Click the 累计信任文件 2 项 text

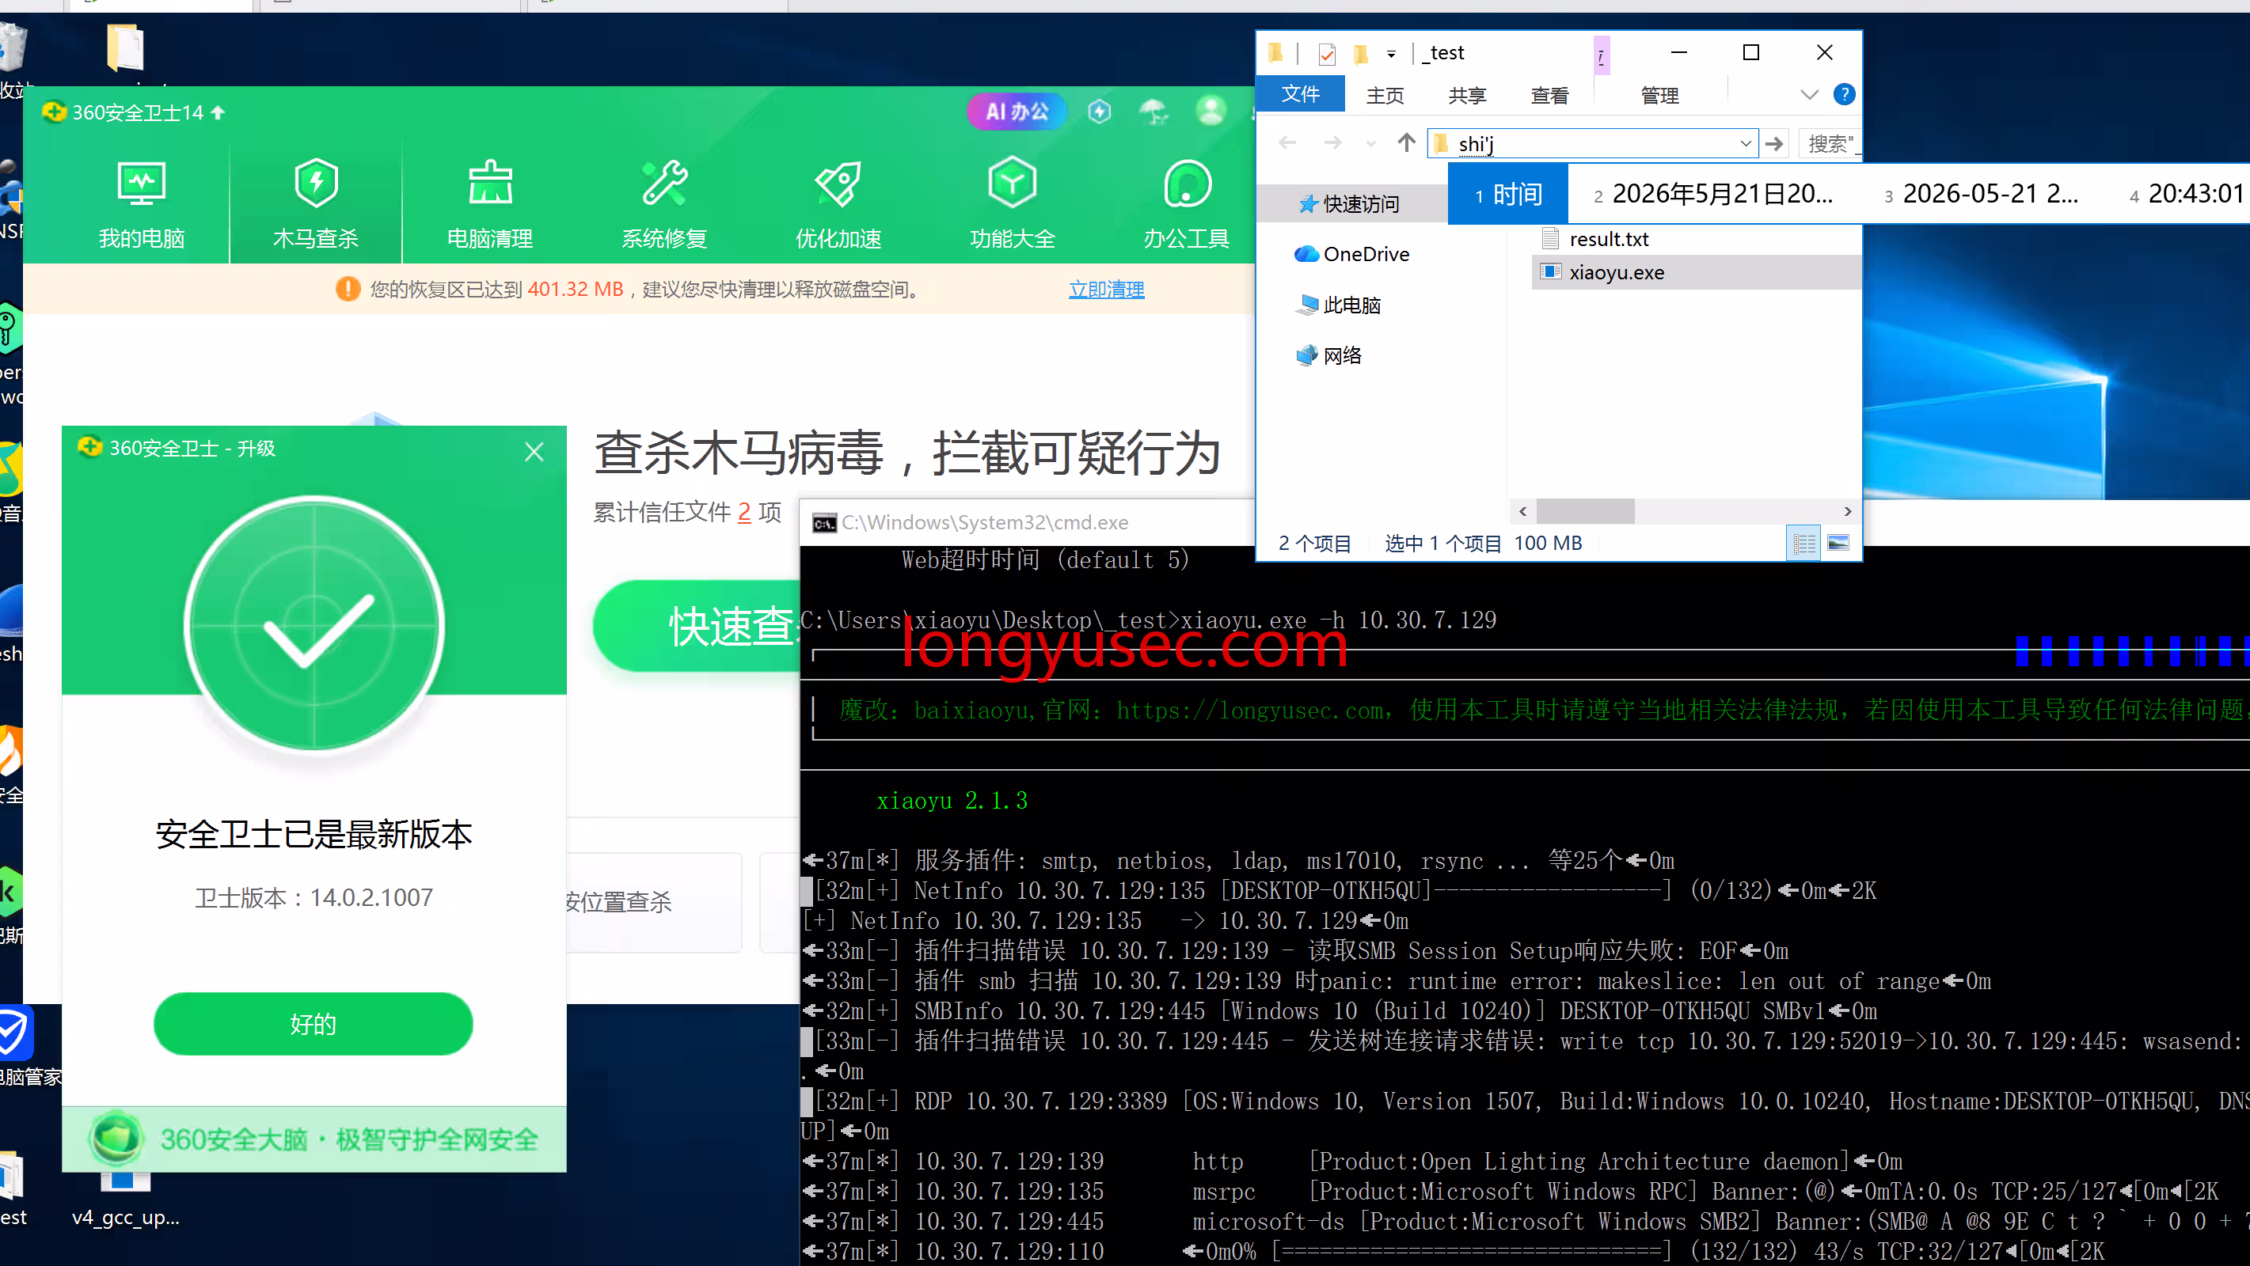687,513
